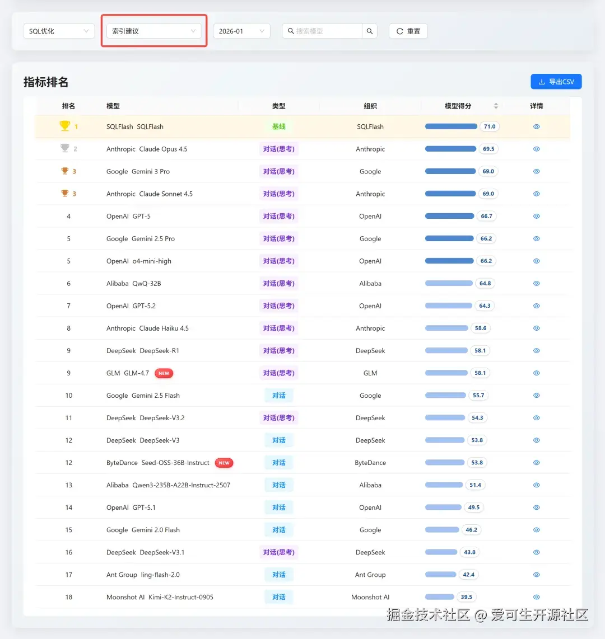Open GLM-4.7 details eye icon
The image size is (605, 639).
(x=536, y=373)
